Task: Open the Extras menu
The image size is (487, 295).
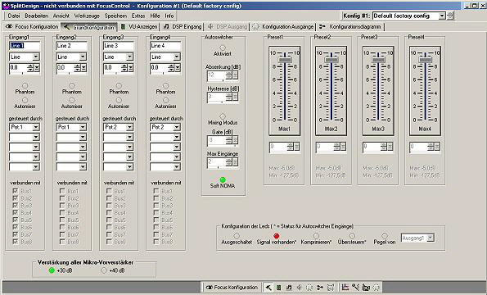Action: (x=138, y=16)
